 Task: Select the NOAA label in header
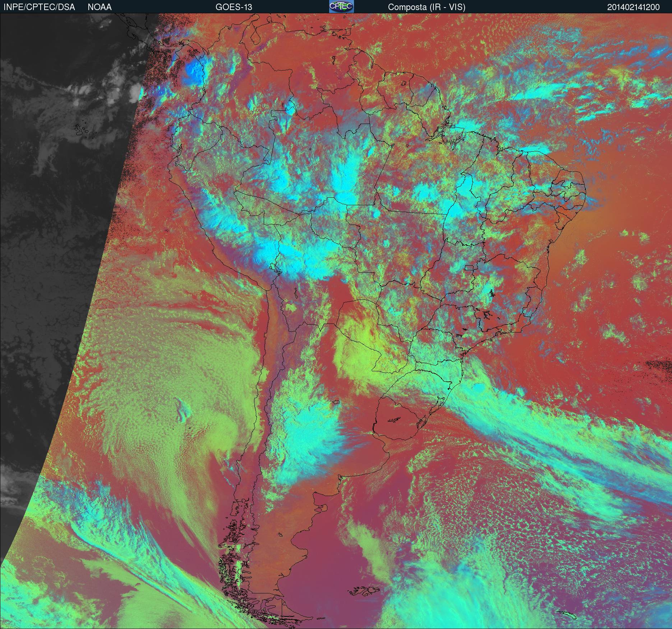[100, 7]
